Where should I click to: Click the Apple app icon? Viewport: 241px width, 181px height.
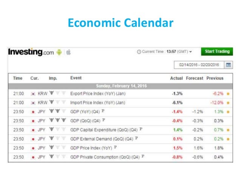(x=68, y=52)
